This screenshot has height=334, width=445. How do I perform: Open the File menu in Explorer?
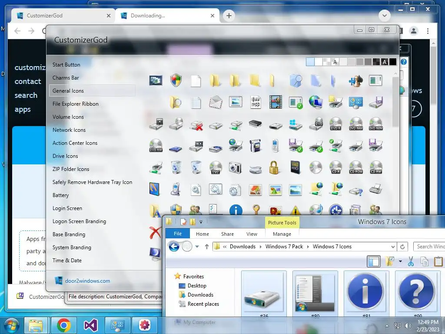(x=178, y=234)
